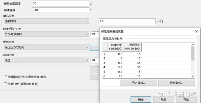
Task: Select the 保压压力 column header
Action: tap(132, 47)
